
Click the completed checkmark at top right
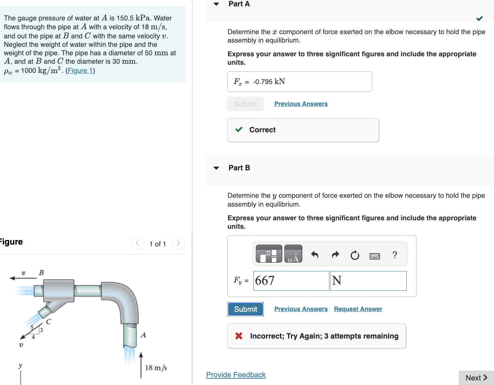[x=479, y=18]
